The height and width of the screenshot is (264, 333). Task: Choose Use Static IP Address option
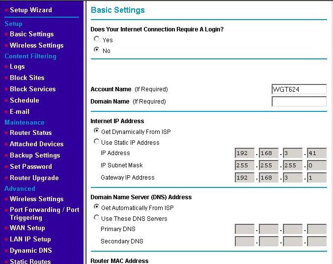(x=96, y=142)
